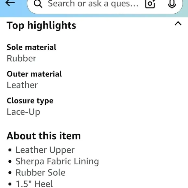Select the Sole material label
The width and height of the screenshot is (188, 188).
point(31,47)
